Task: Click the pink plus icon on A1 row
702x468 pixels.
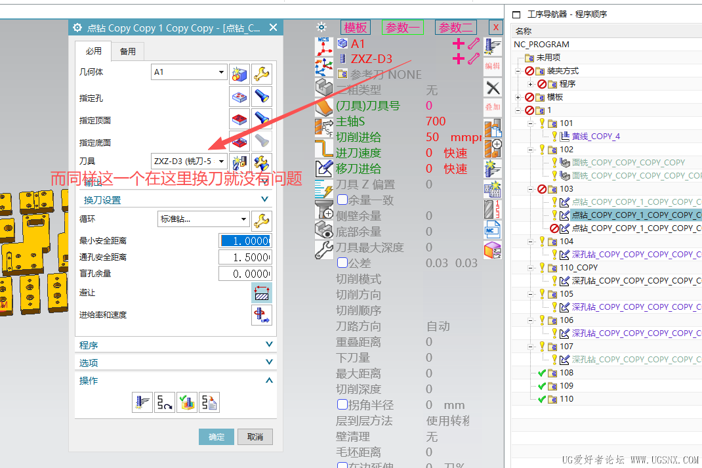Action: [x=458, y=43]
